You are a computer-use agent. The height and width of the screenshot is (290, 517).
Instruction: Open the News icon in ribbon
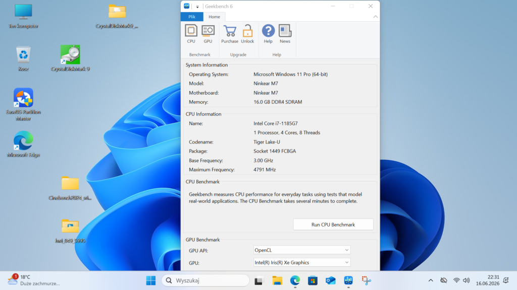285,34
